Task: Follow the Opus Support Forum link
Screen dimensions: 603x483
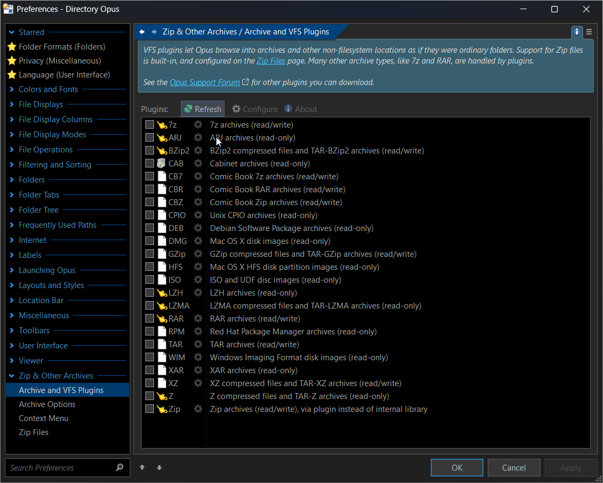Action: [205, 82]
